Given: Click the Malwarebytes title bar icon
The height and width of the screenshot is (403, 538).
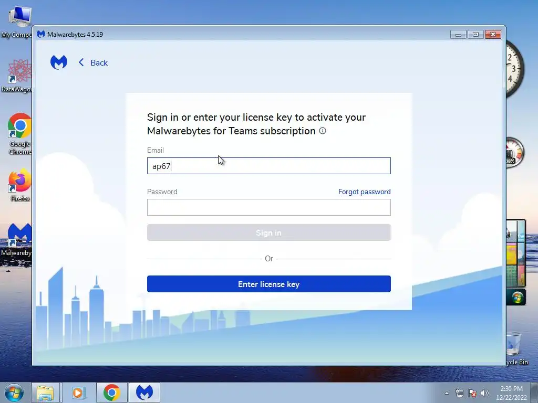Looking at the screenshot, I should pyautogui.click(x=41, y=34).
